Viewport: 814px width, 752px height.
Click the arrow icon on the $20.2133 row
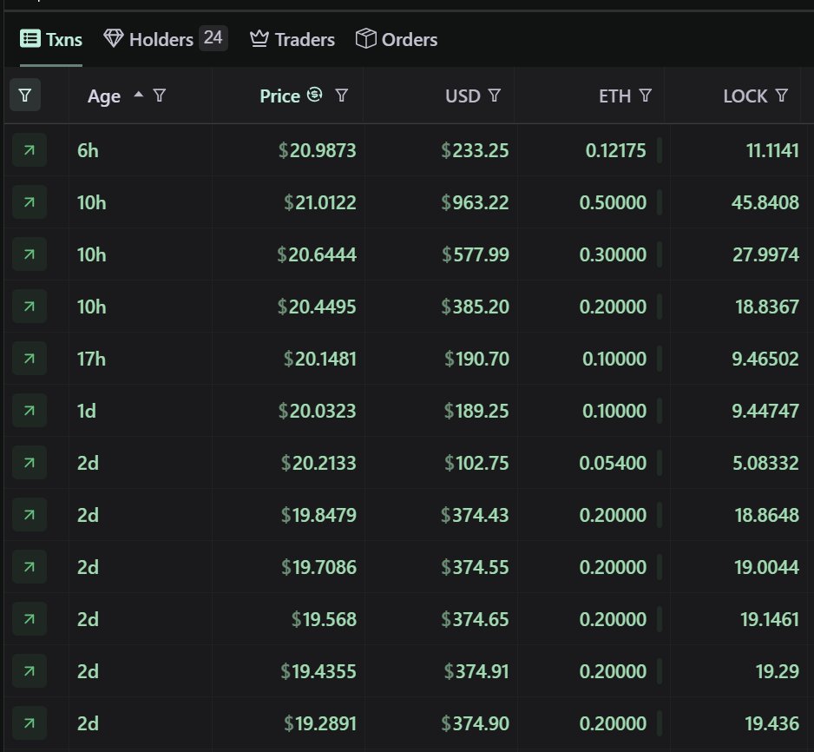coord(30,463)
